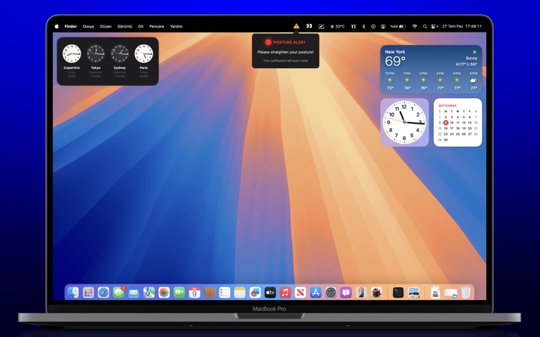Open the Görüntü menu
Viewport: 540px width, 337px height.
point(125,26)
